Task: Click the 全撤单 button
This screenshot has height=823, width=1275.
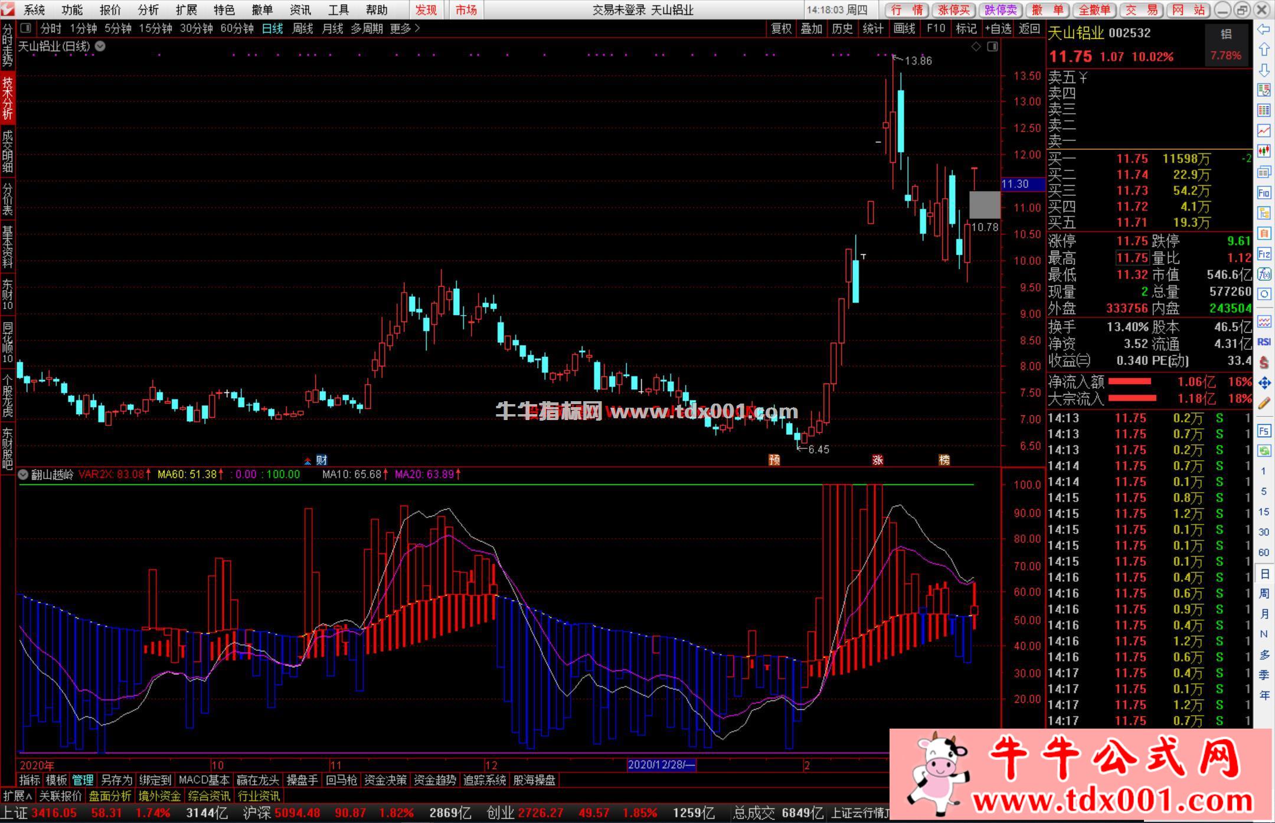Action: coord(1095,10)
